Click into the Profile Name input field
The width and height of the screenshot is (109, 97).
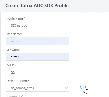click(38, 25)
